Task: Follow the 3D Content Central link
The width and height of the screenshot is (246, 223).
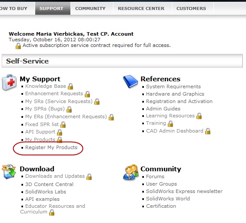Action: coord(49,184)
